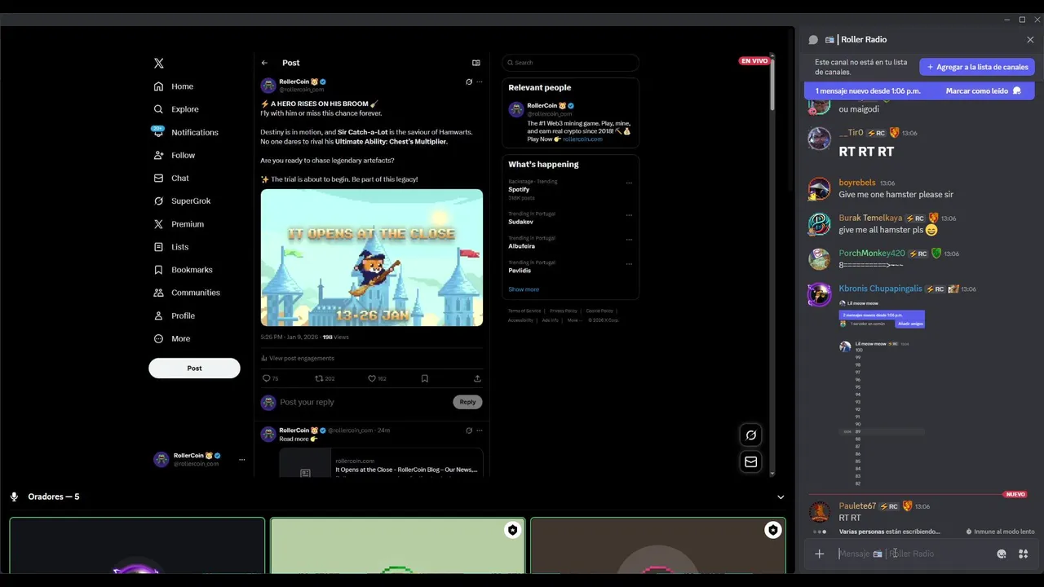The height and width of the screenshot is (587, 1044).
Task: Open Chat in the X sidebar
Action: 171,178
